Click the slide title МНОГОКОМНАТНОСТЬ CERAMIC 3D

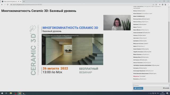[70, 28]
